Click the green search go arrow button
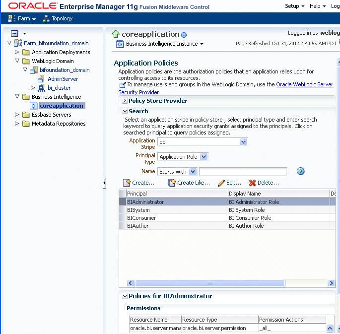This screenshot has height=334, width=340. coord(300,171)
